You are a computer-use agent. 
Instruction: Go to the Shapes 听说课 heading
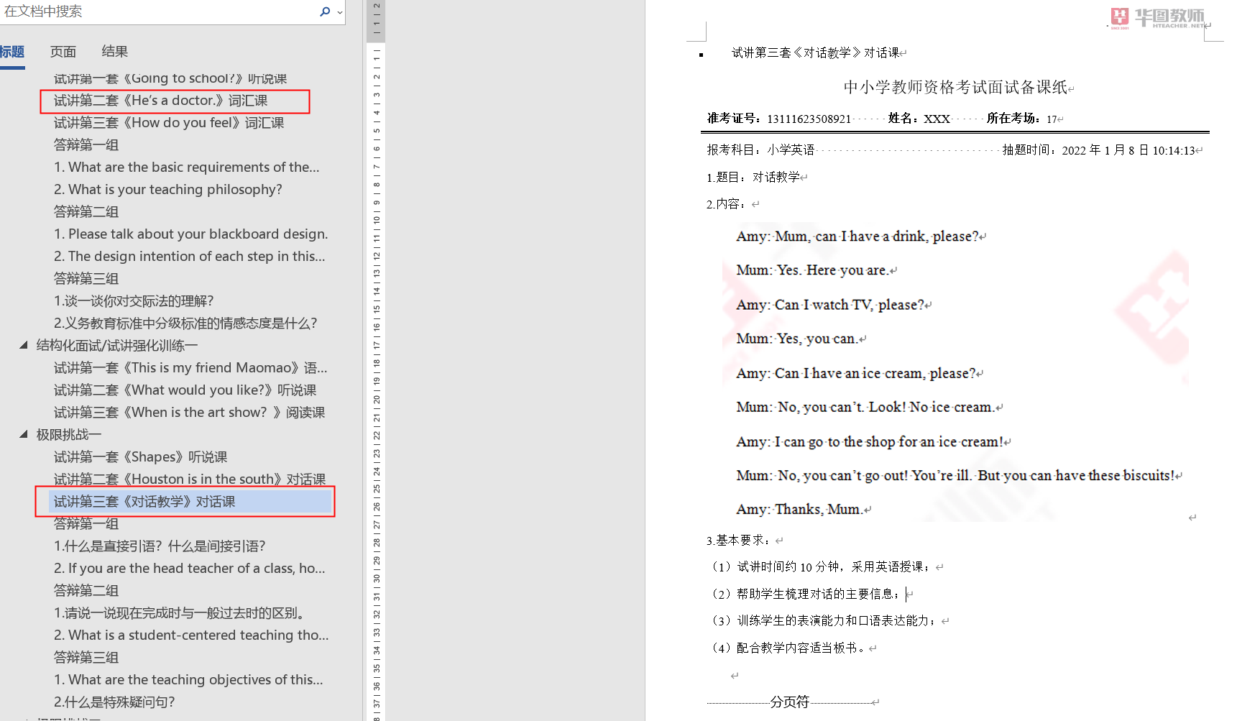click(140, 457)
